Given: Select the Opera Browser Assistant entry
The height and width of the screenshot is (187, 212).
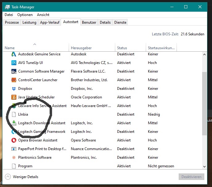Looking at the screenshot, I should pyautogui.click(x=38, y=140).
